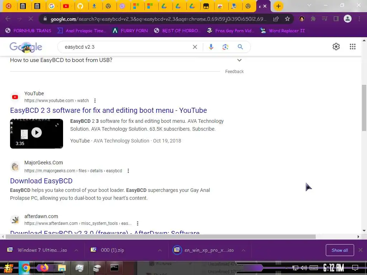
Task: Open options for the MajorGeeks result
Action: coord(128,171)
